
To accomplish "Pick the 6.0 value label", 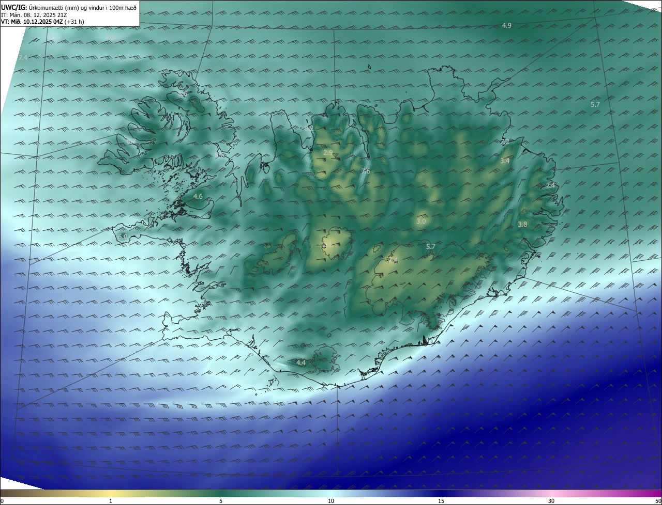I will click(122, 236).
